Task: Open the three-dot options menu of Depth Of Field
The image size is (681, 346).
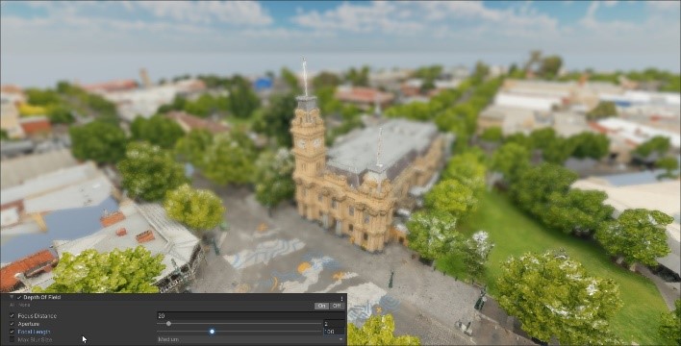Action: point(341,298)
